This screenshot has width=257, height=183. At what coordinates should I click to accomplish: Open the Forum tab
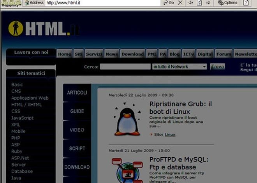(224, 54)
